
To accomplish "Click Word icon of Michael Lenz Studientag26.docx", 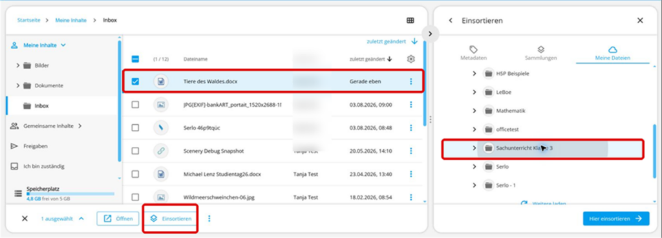I will (160, 174).
